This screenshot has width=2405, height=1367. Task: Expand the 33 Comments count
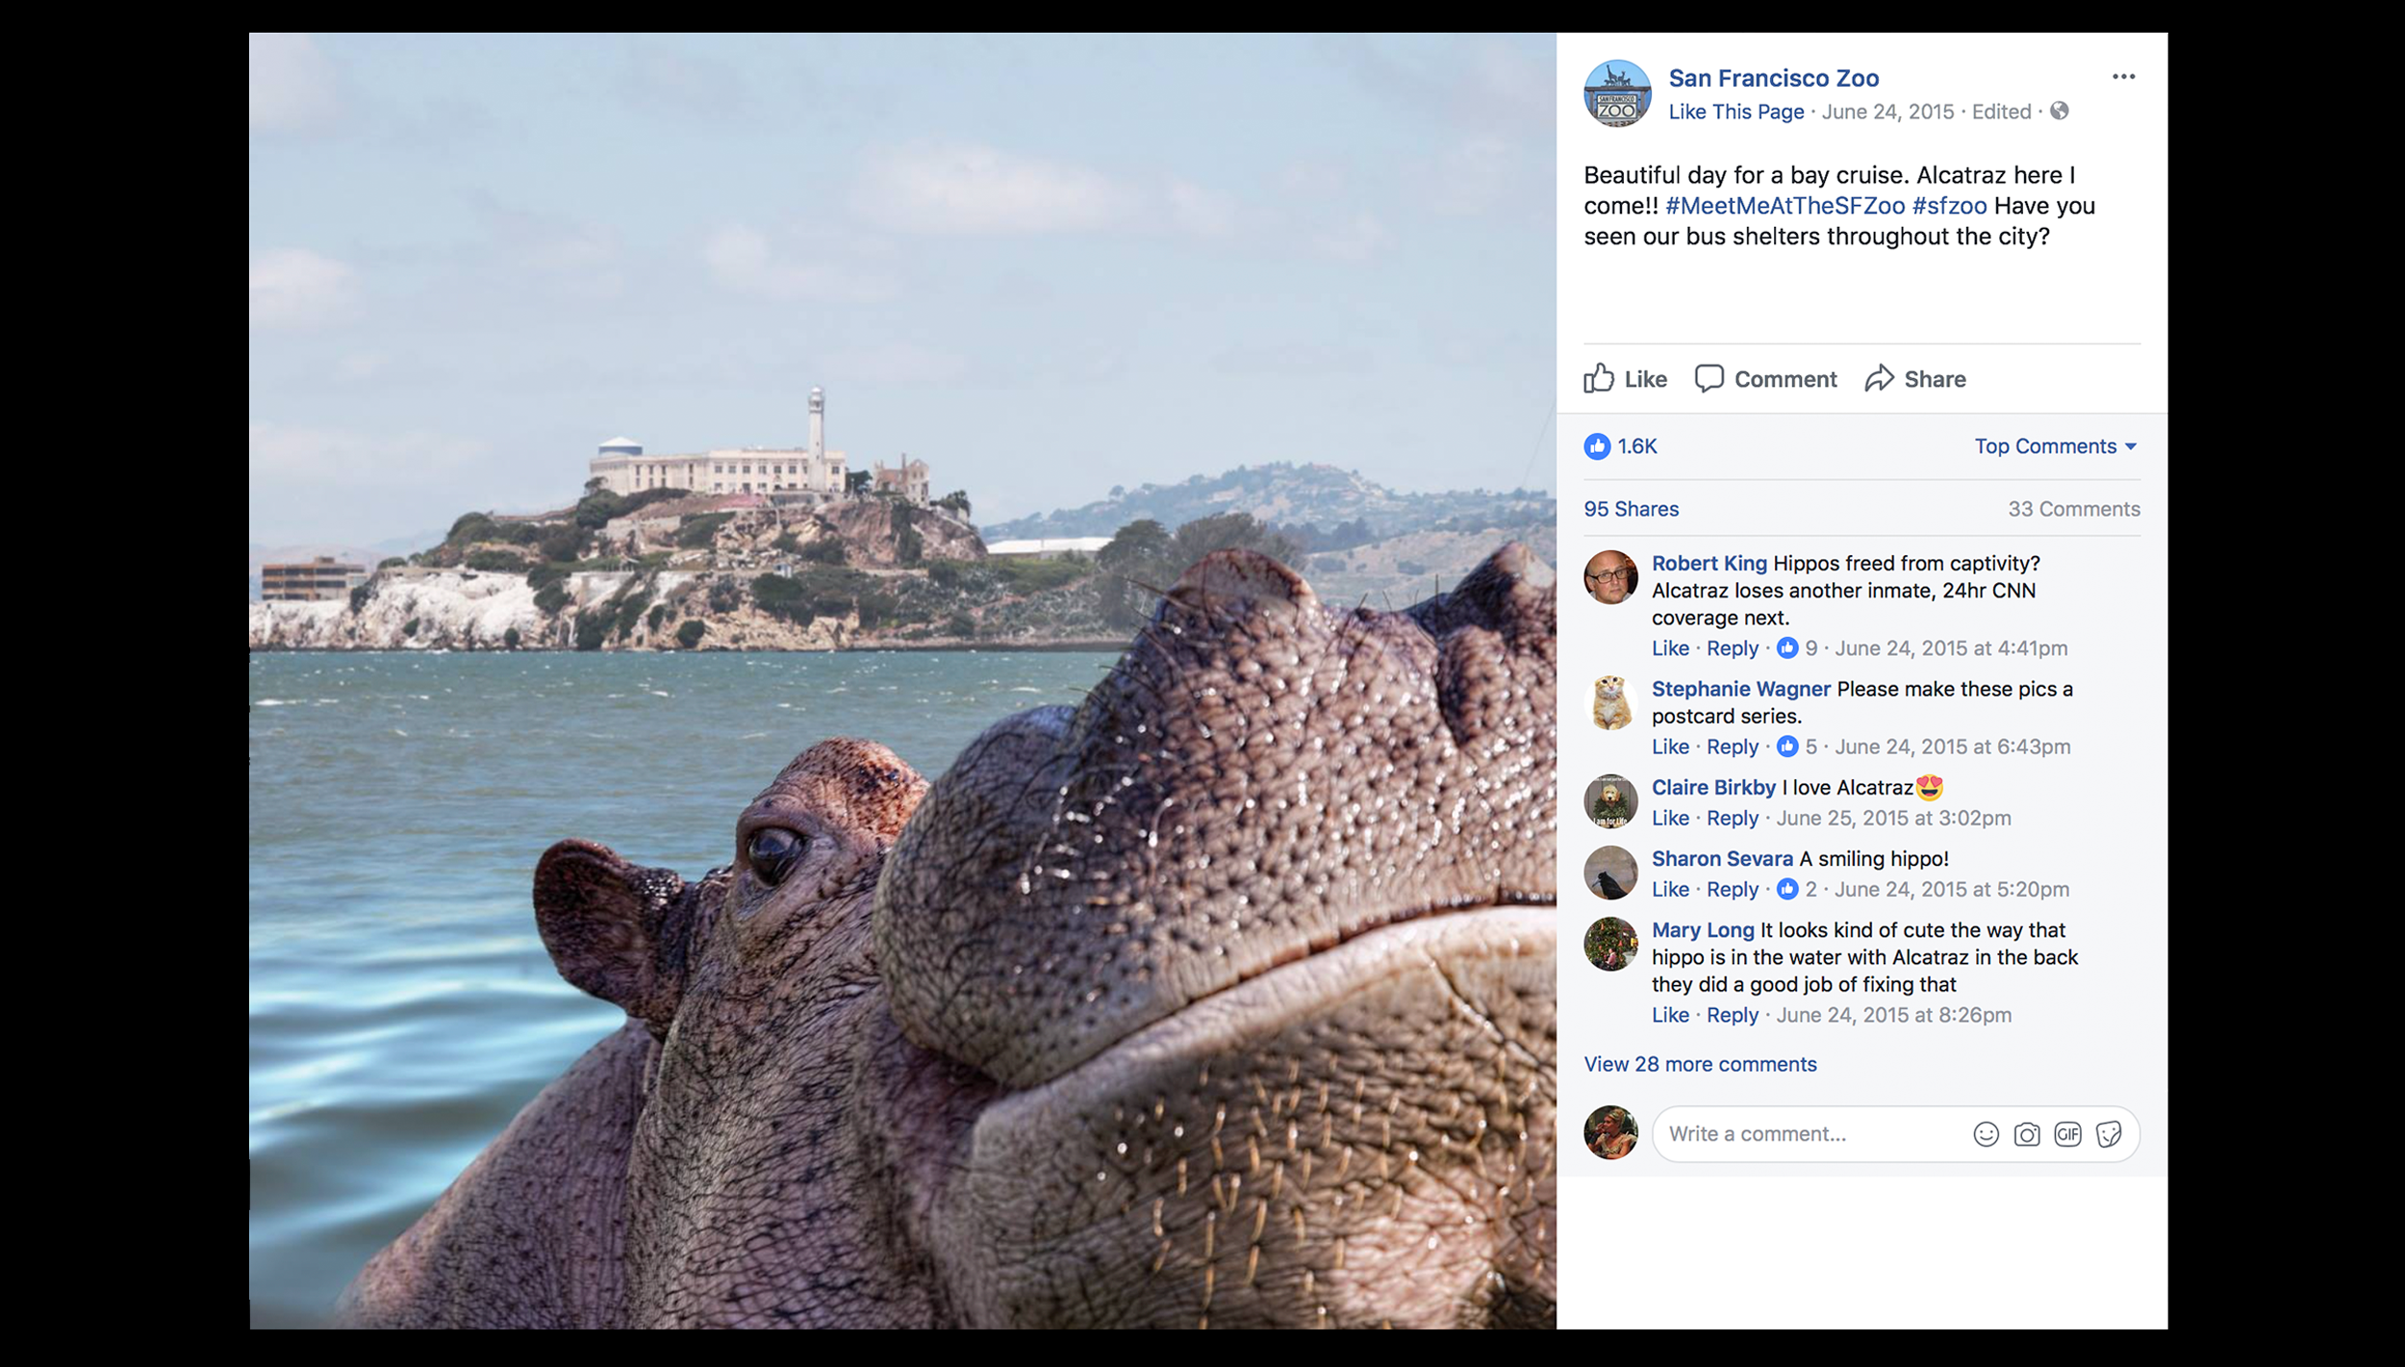2073,509
